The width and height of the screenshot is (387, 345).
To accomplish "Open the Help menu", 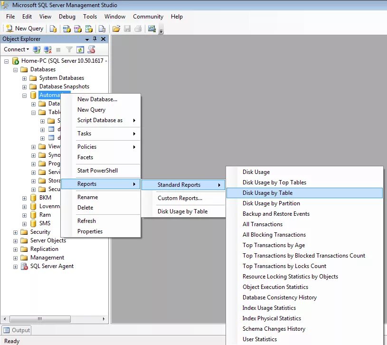I will point(177,17).
